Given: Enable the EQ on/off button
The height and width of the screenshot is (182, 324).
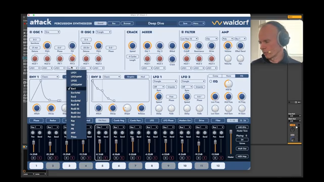Looking at the screenshot, I should [x=211, y=81].
